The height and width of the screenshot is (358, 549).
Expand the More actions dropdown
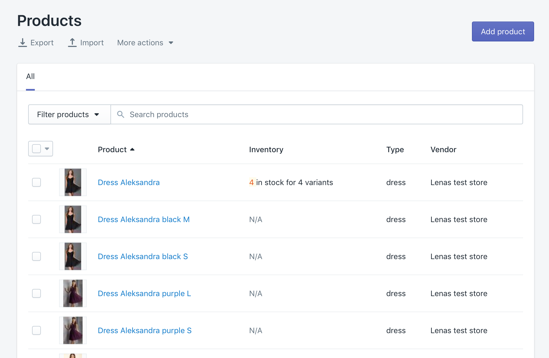145,43
